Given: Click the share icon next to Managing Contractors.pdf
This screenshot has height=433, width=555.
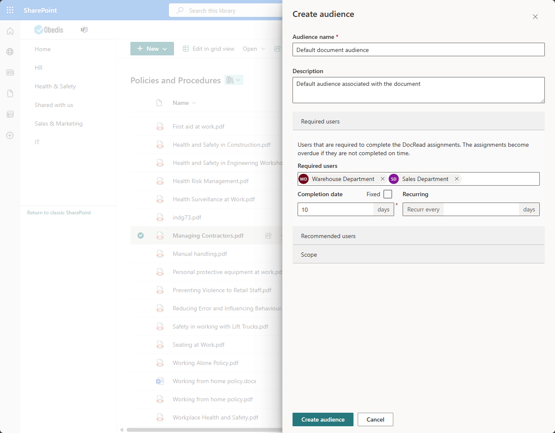Looking at the screenshot, I should pyautogui.click(x=268, y=236).
